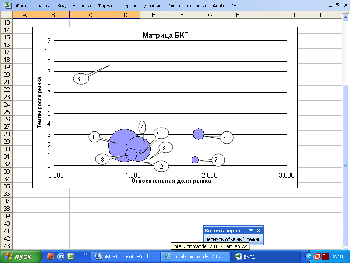Viewport: 350px width, 263px height.
Task: Open the Во весь экран toolbar options arrow
Action: point(251,231)
